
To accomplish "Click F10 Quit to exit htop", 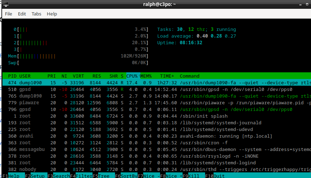I will pyautogui.click(x=218, y=176).
